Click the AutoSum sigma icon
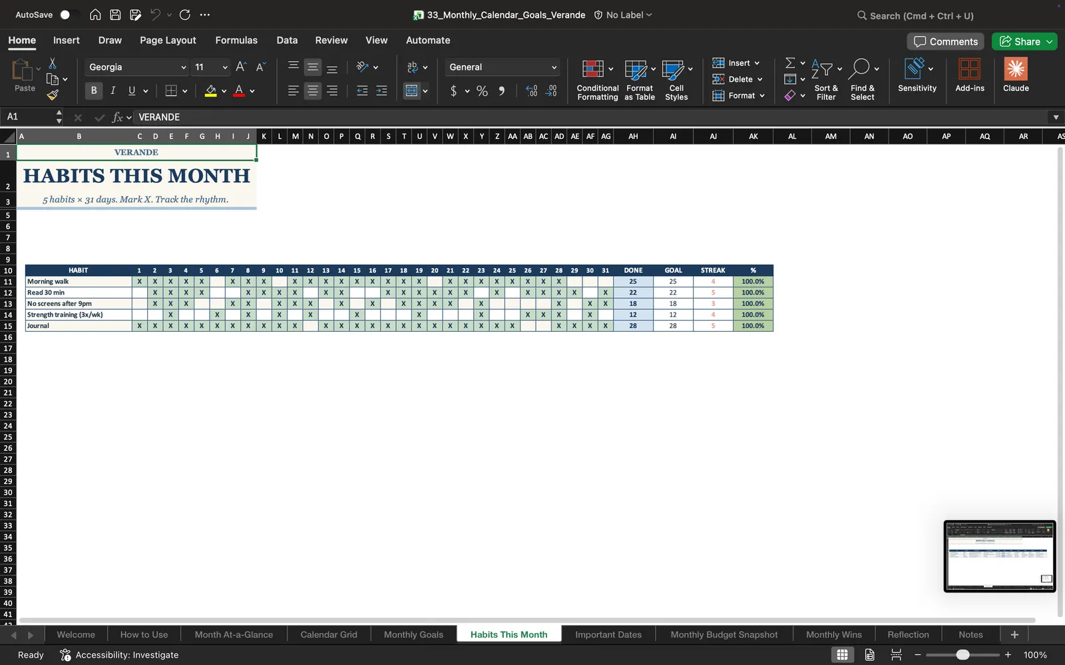1065x665 pixels. 790,63
